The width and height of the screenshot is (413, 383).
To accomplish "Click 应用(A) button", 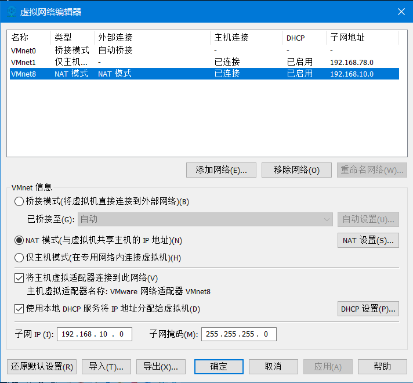I will [328, 367].
